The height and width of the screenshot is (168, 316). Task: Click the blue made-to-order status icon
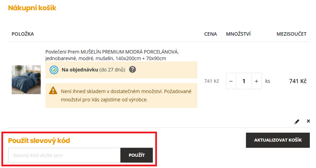tap(54, 70)
